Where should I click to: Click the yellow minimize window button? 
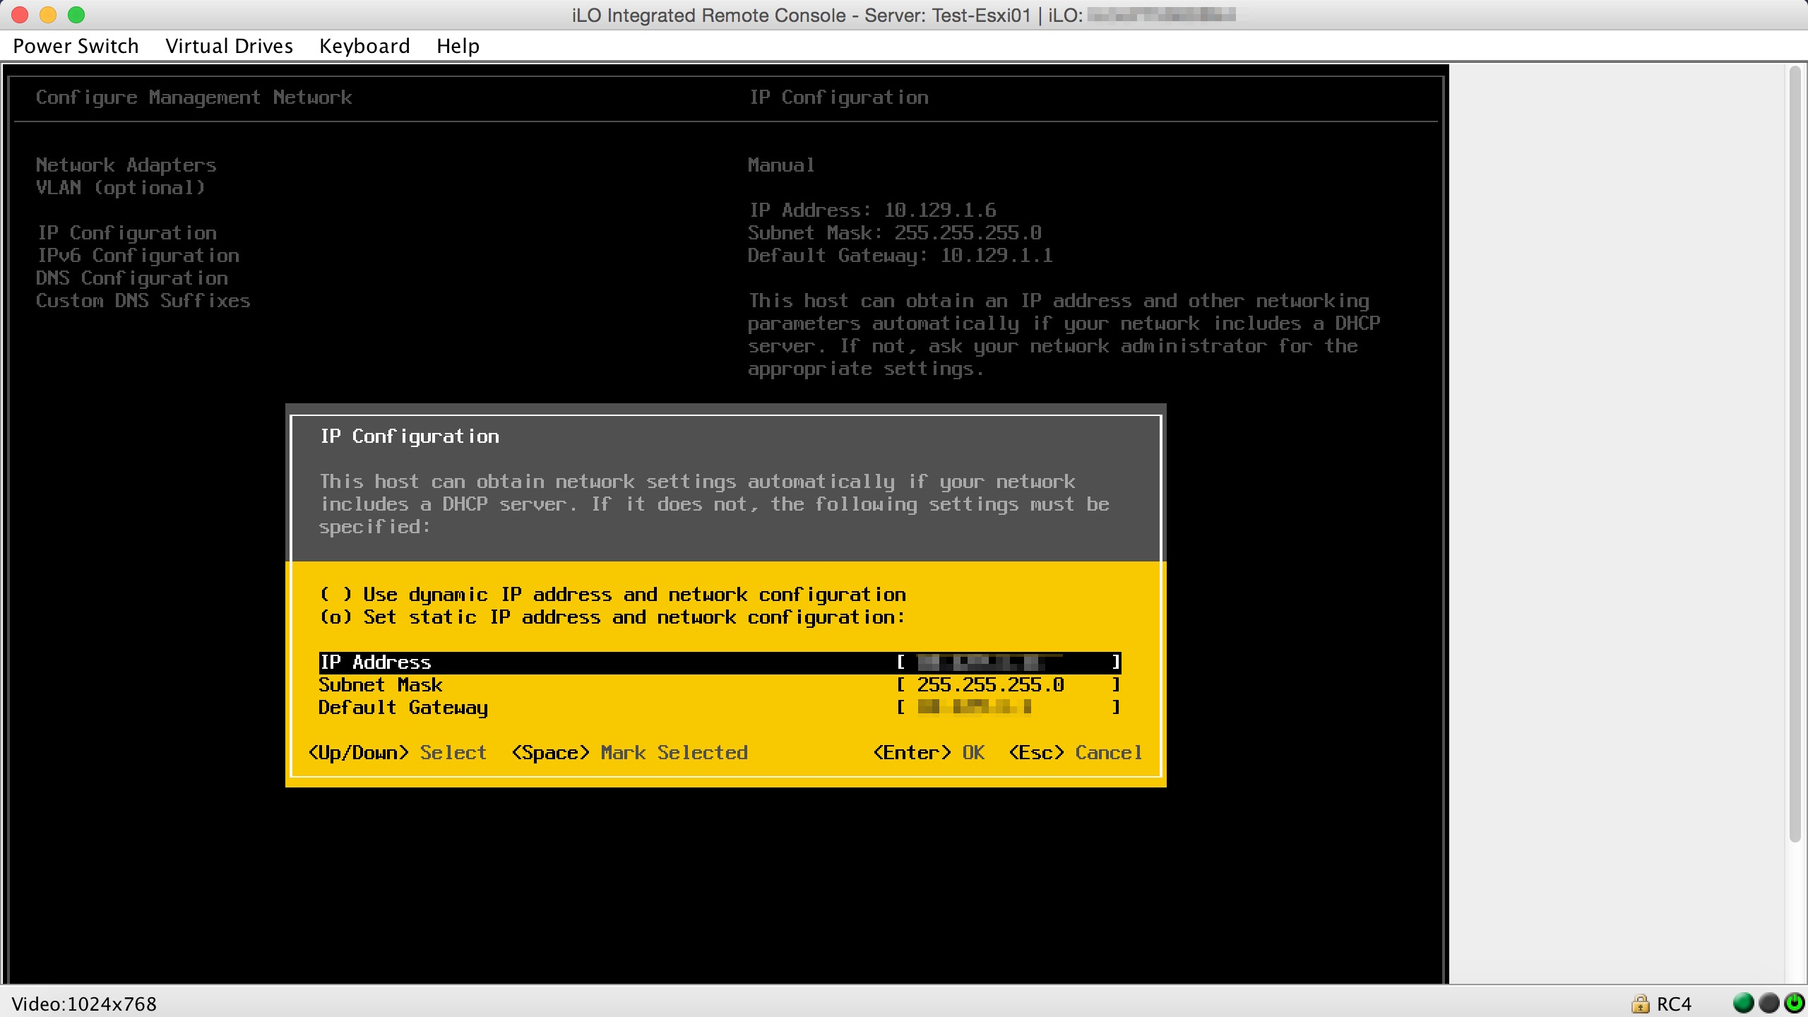coord(48,15)
